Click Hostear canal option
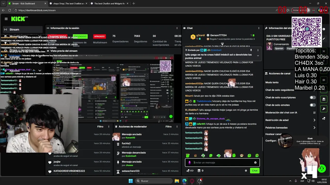The width and height of the screenshot is (330, 185). pyautogui.click(x=273, y=134)
